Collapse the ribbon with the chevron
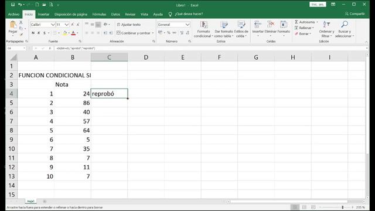This screenshot has height=211, width=375. click(366, 42)
